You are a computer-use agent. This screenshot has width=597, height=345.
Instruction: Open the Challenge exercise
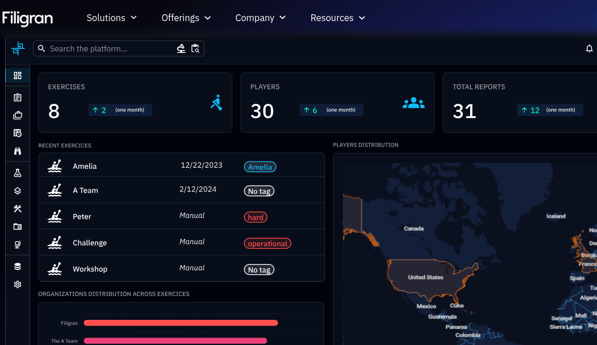[x=182, y=242]
